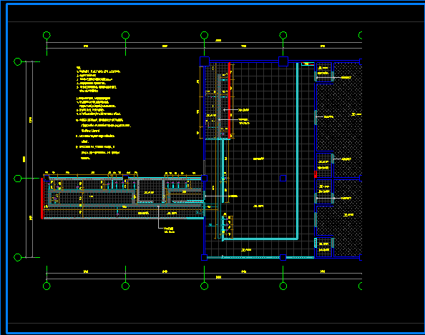Click the blue column at bottom-left building corner

coord(204,257)
